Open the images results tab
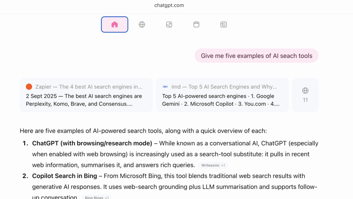Image resolution: width=353 pixels, height=199 pixels. (169, 24)
